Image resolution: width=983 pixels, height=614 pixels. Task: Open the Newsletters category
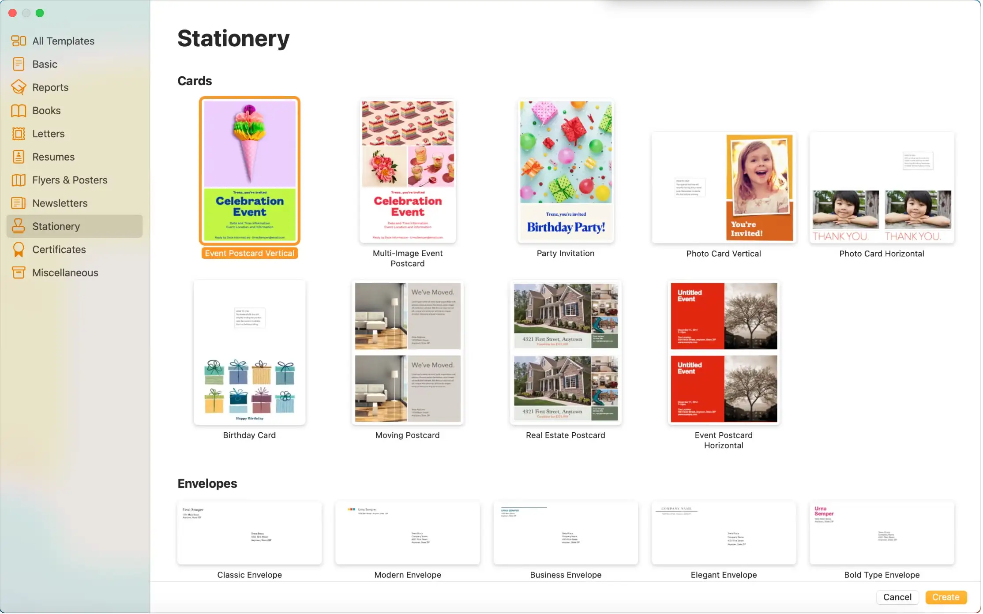[60, 203]
